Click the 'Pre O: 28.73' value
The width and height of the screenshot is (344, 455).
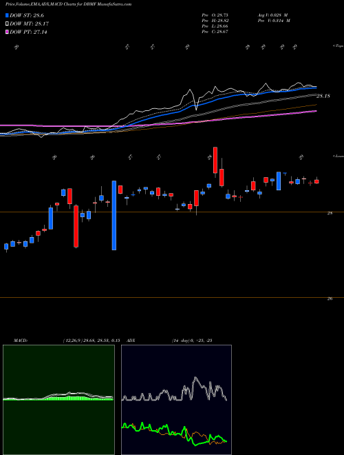point(215,15)
